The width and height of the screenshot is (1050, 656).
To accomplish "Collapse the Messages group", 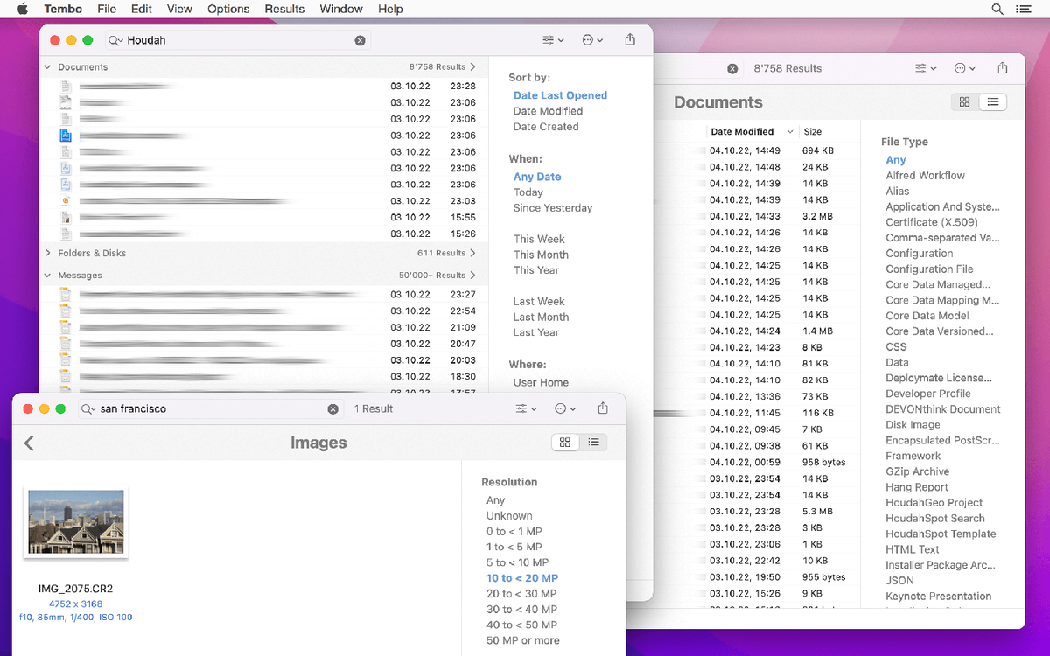I will tap(47, 276).
